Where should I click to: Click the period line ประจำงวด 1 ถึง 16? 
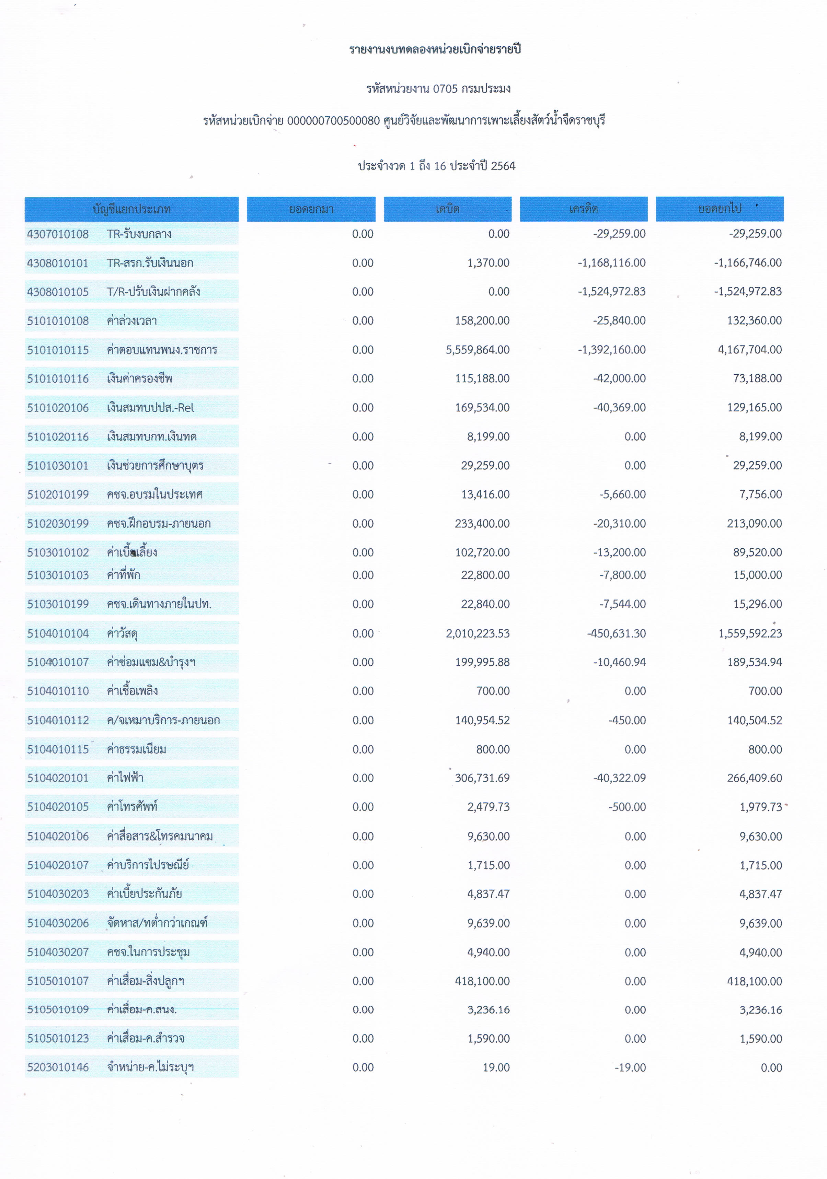point(437,166)
